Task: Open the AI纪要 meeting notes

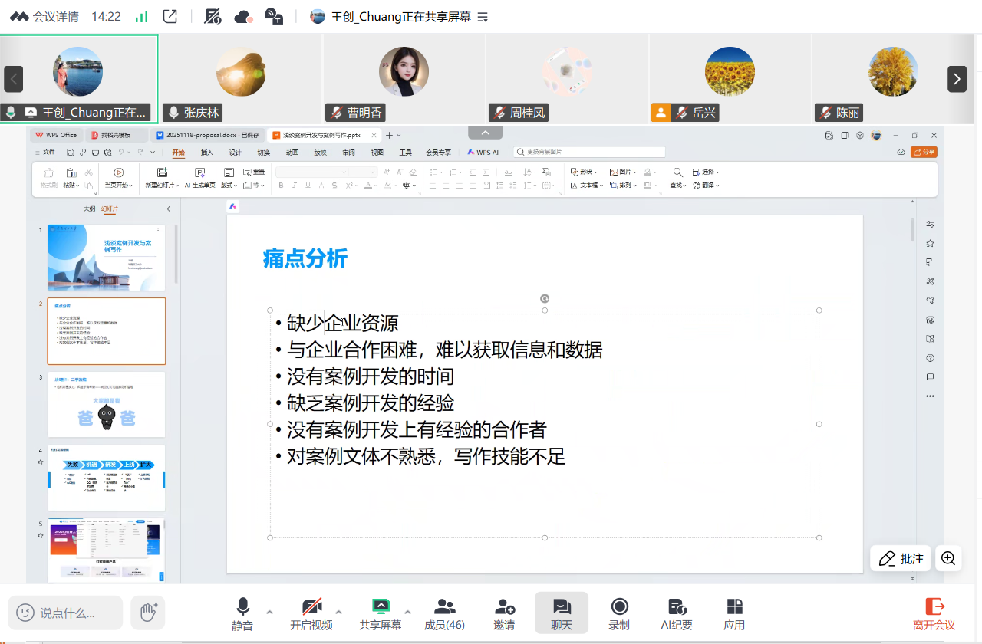Action: point(676,608)
